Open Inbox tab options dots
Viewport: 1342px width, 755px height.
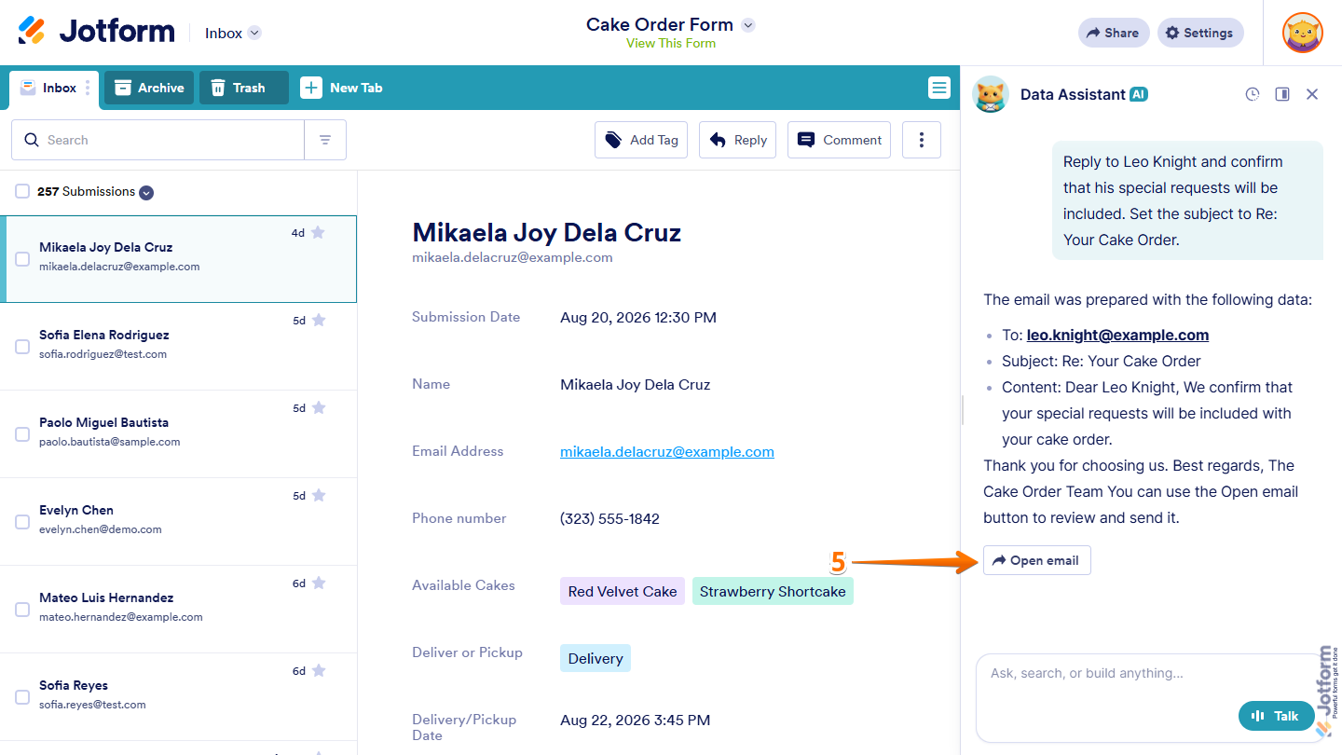pyautogui.click(x=88, y=88)
